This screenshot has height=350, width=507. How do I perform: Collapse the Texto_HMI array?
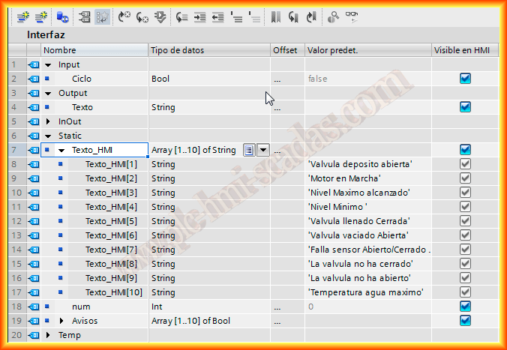pos(62,150)
